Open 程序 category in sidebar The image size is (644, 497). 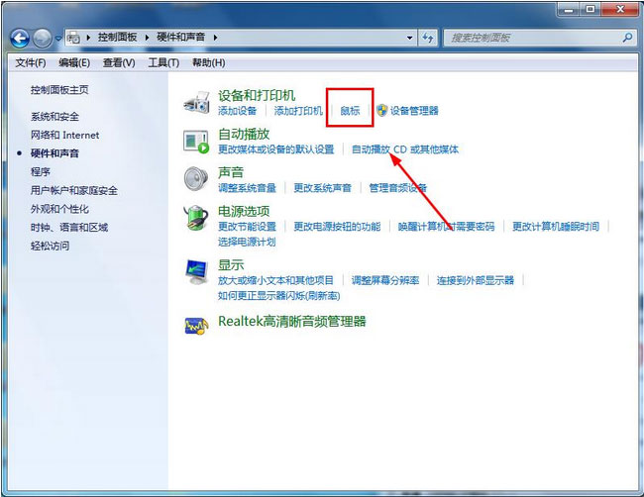[x=41, y=171]
